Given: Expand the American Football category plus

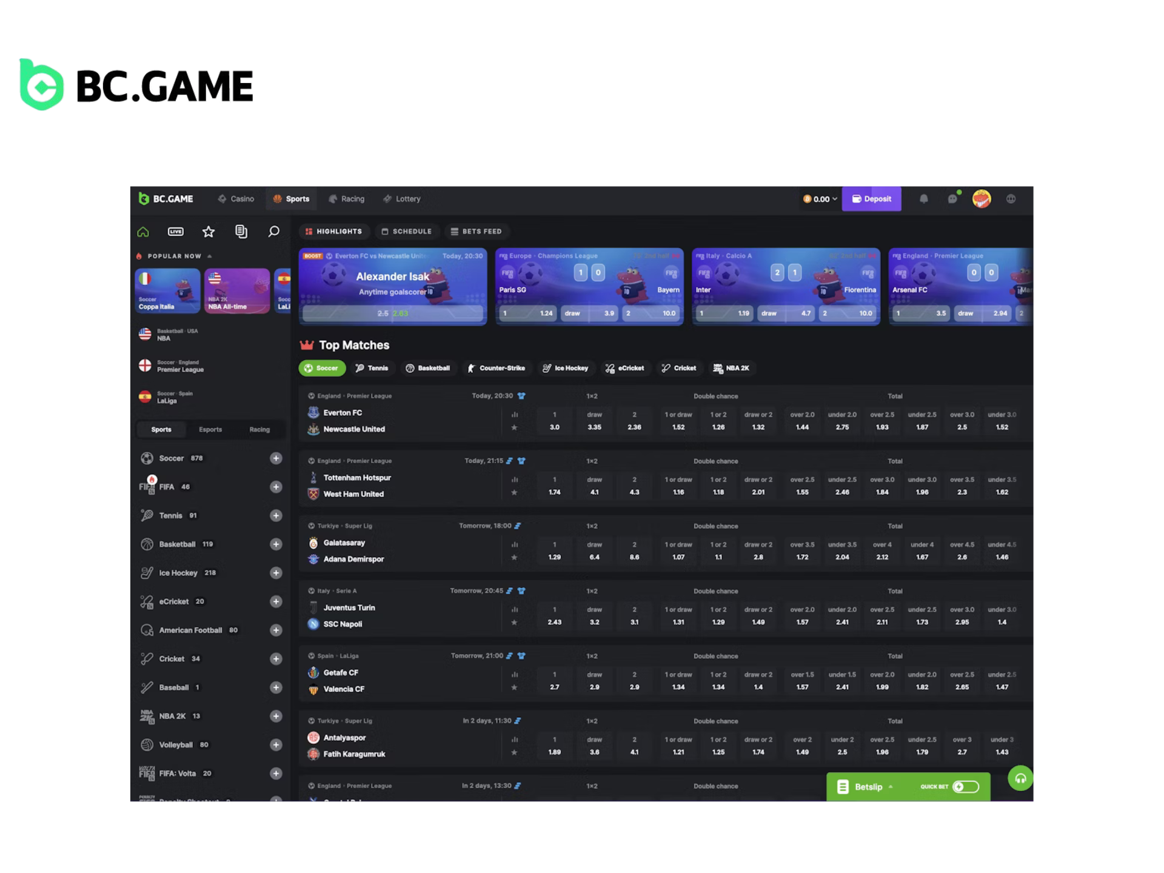Looking at the screenshot, I should 276,630.
